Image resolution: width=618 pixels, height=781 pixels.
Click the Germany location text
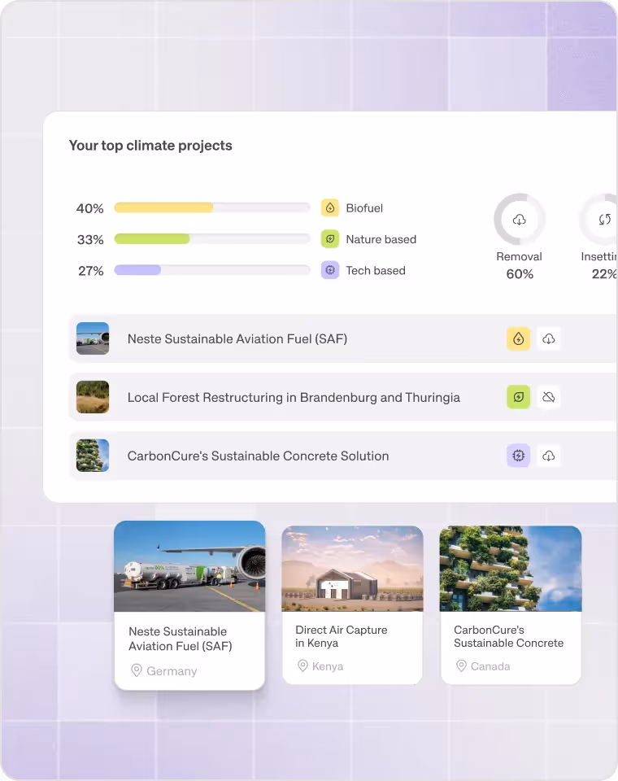[x=172, y=671]
